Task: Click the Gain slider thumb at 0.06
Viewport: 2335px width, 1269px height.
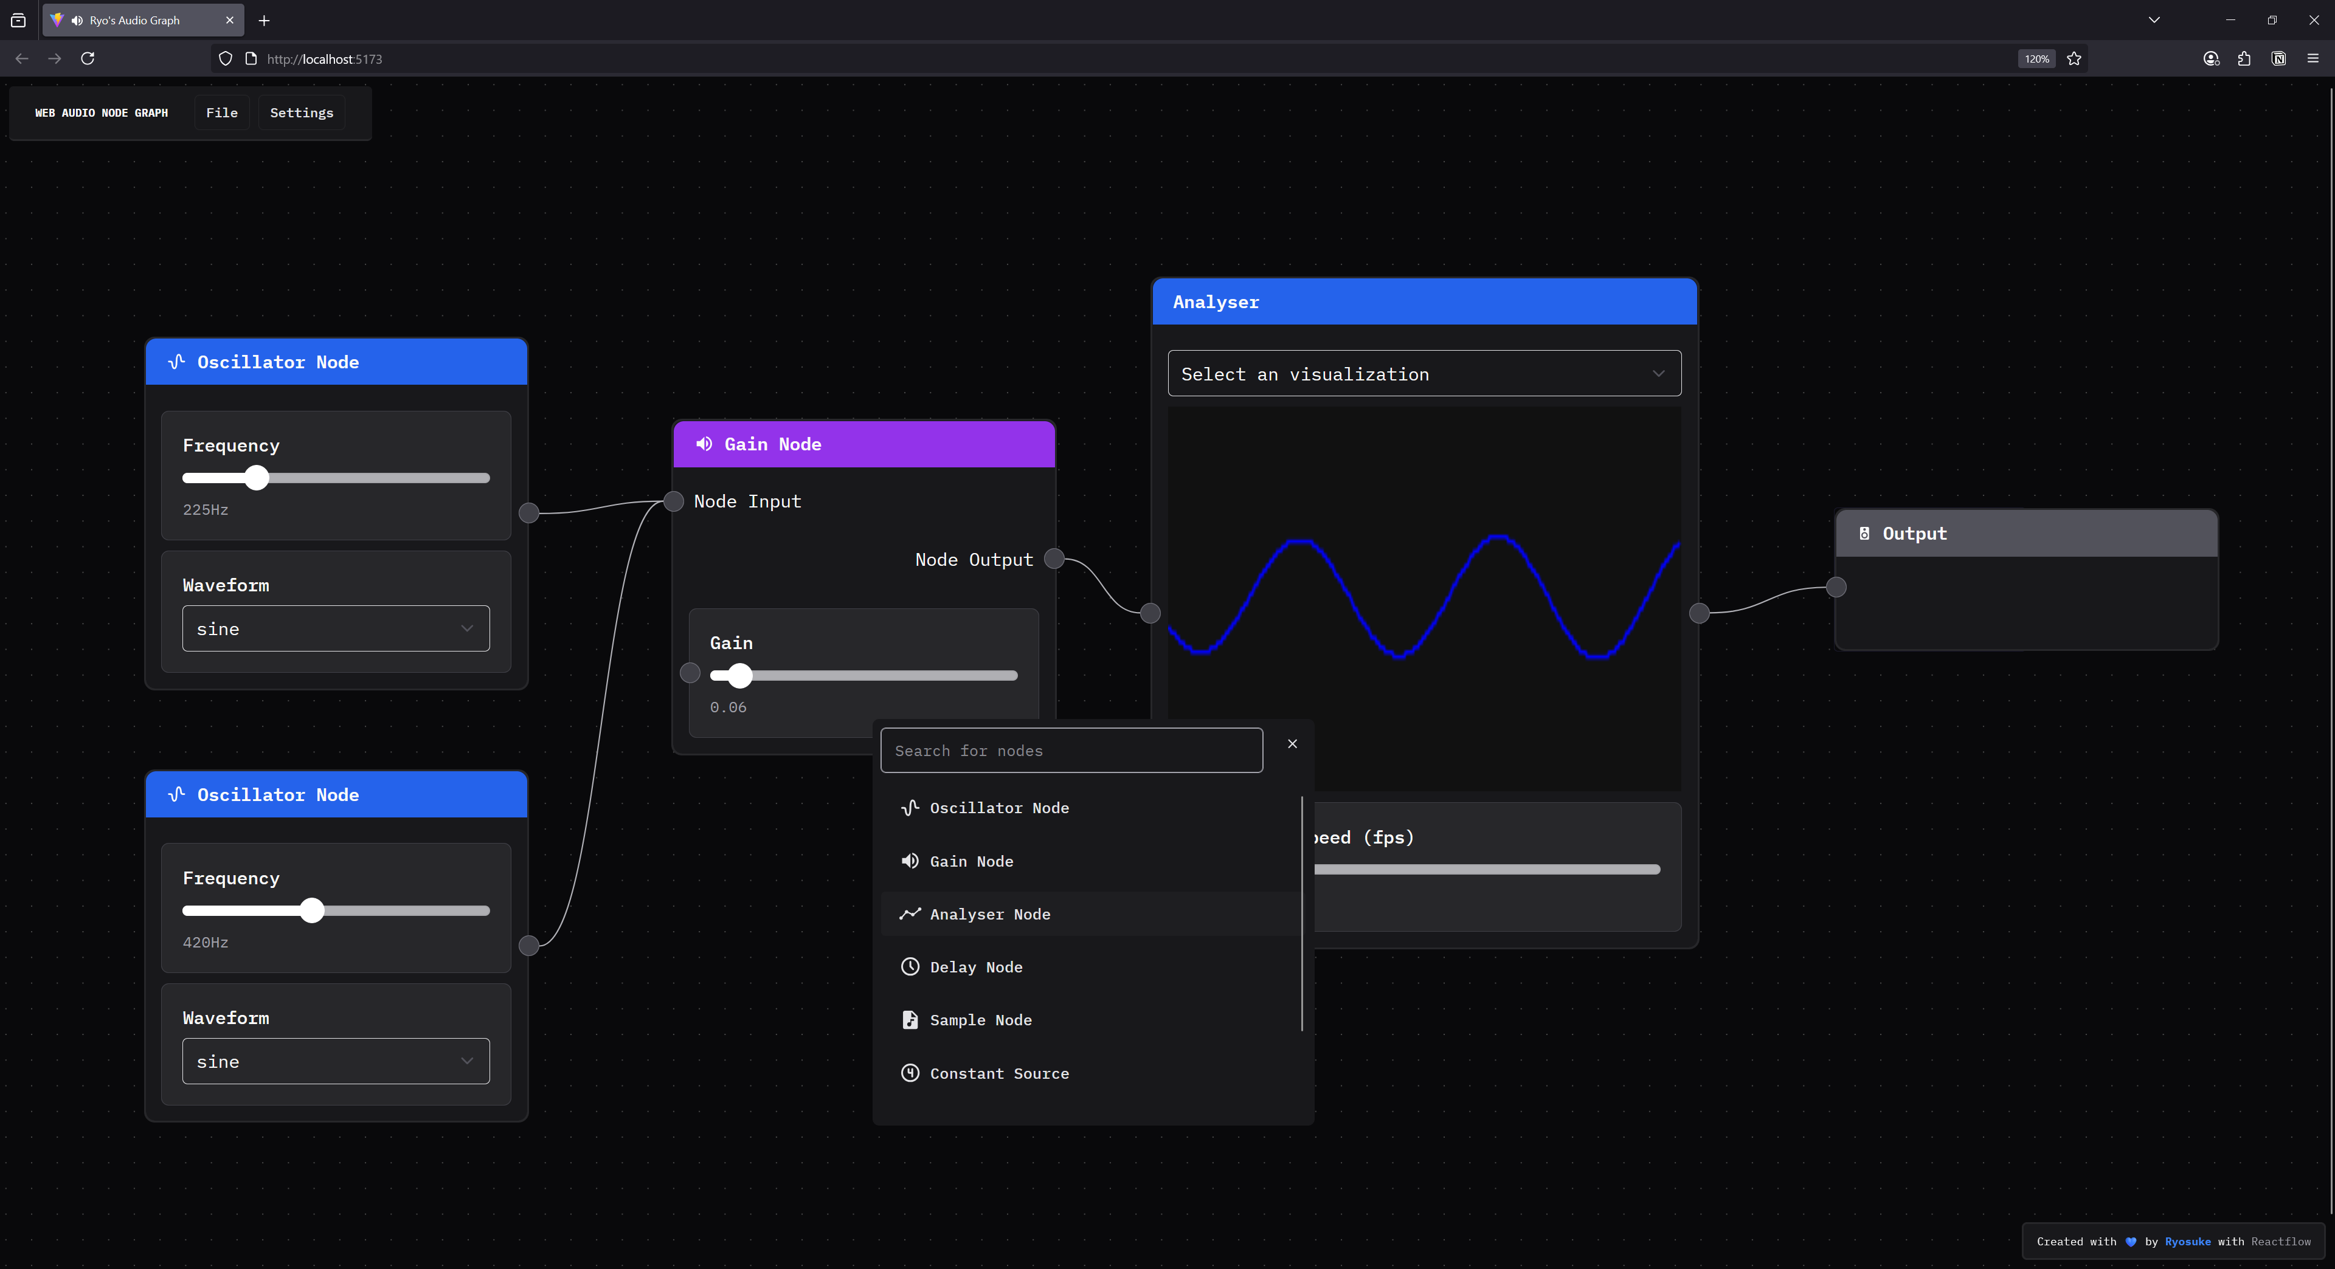Action: pos(739,675)
